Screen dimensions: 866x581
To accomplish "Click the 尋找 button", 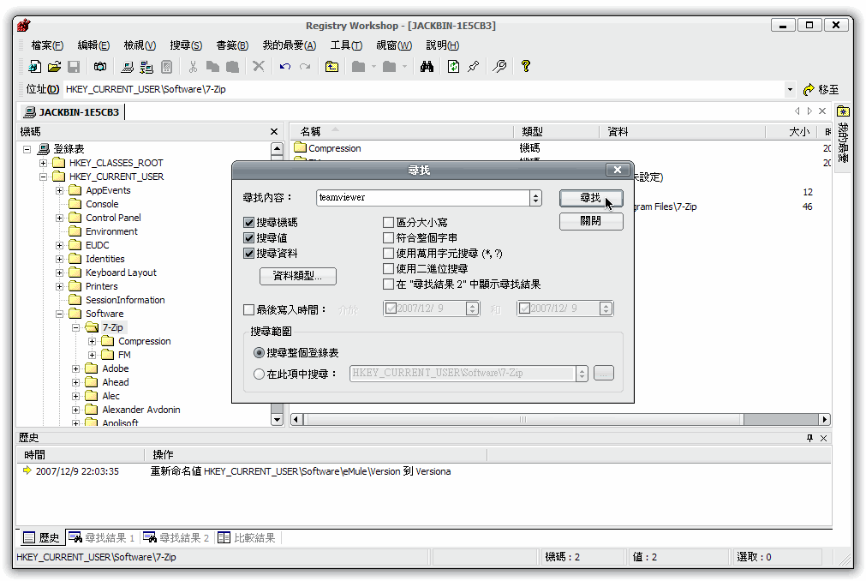I will 590,198.
